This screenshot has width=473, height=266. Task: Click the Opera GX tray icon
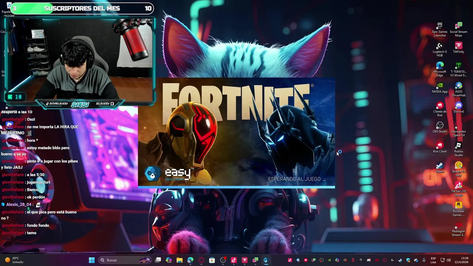coord(385,260)
